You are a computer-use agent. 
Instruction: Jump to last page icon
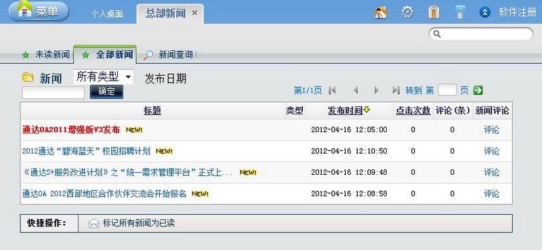coord(396,91)
